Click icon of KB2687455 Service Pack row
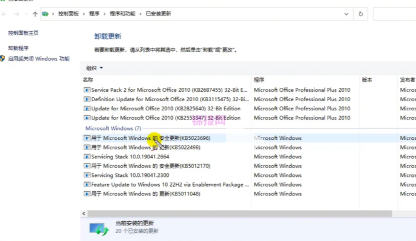The image size is (416, 241). (x=87, y=90)
